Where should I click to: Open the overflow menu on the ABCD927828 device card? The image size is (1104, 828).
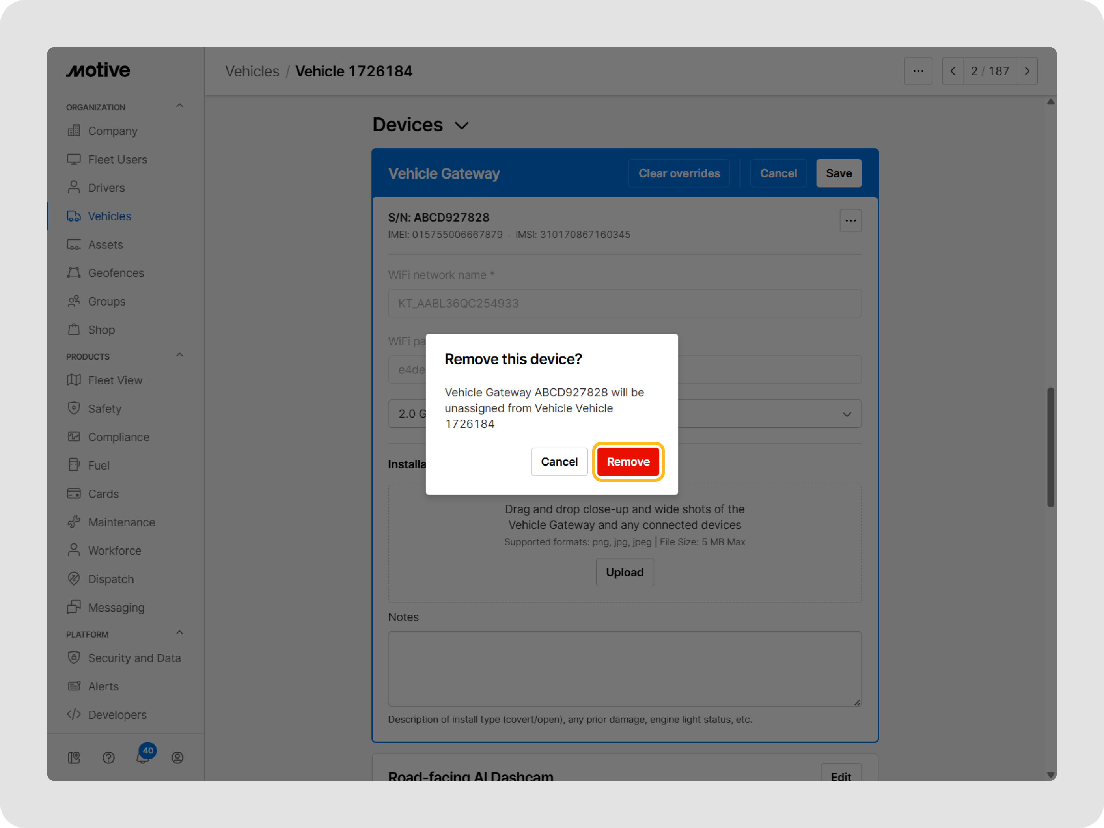(850, 220)
